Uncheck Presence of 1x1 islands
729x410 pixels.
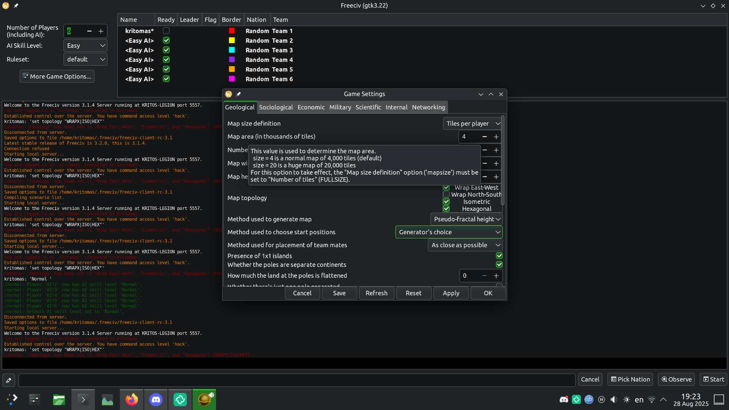click(499, 256)
